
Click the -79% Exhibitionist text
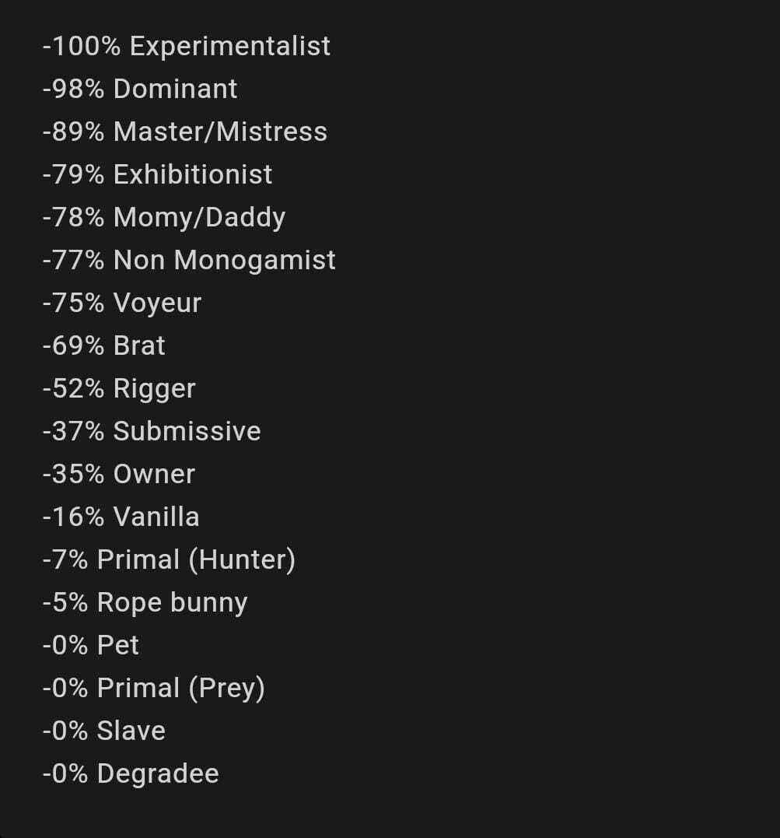(x=158, y=174)
